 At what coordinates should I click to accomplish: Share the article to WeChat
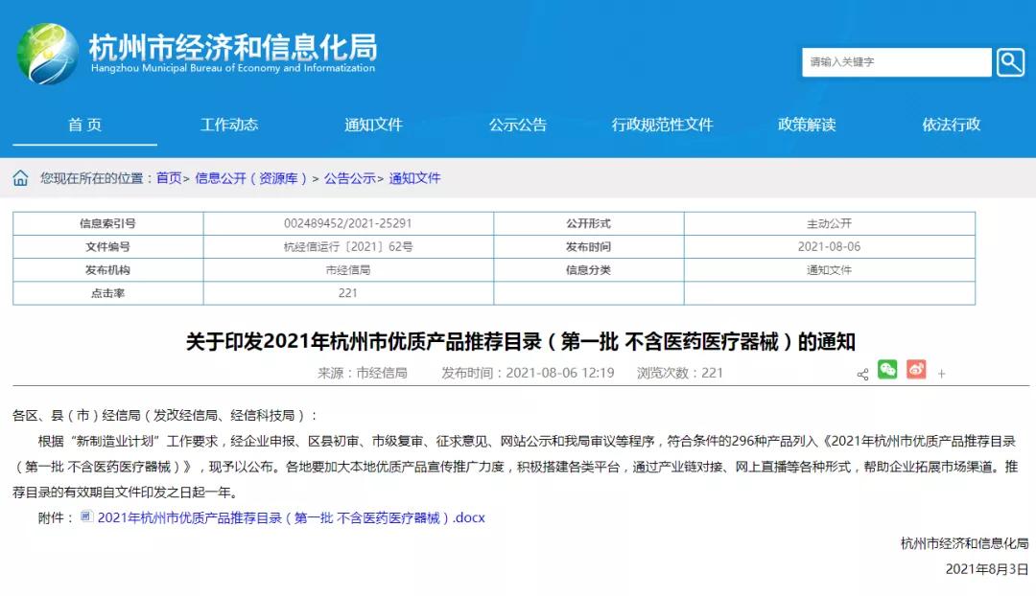pyautogui.click(x=887, y=370)
